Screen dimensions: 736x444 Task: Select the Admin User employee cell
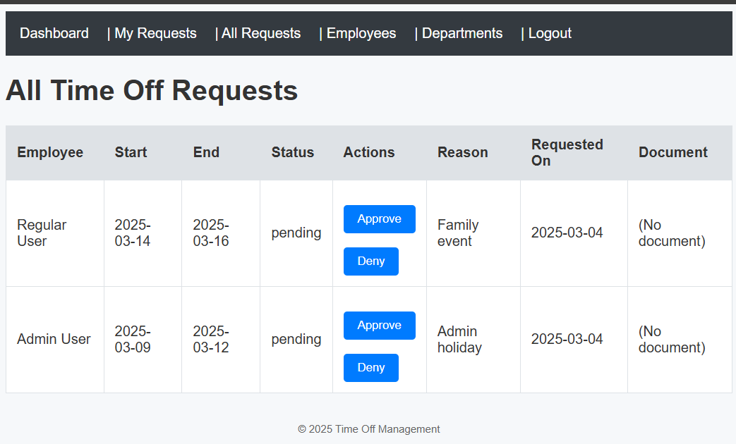coord(54,339)
